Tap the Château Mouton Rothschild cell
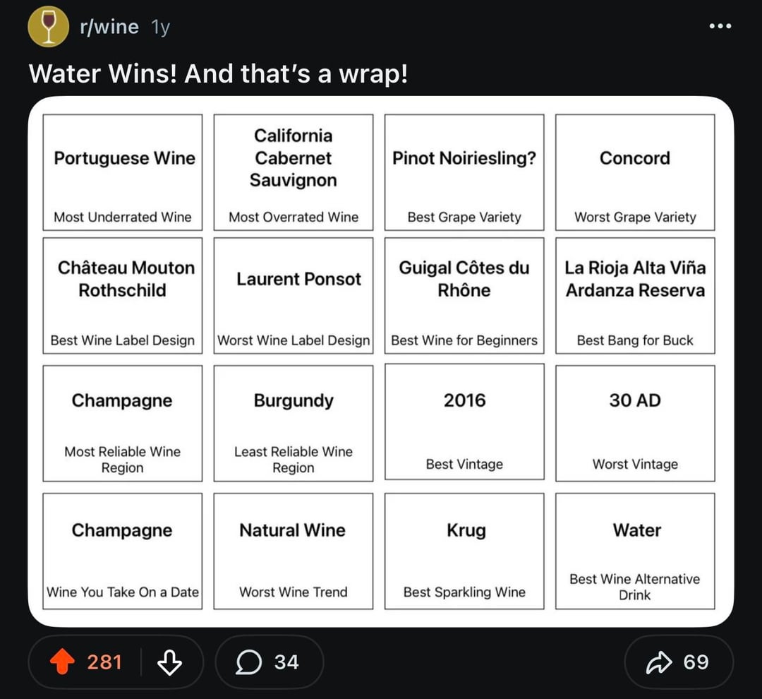Screen dimensions: 762x699 click(123, 295)
